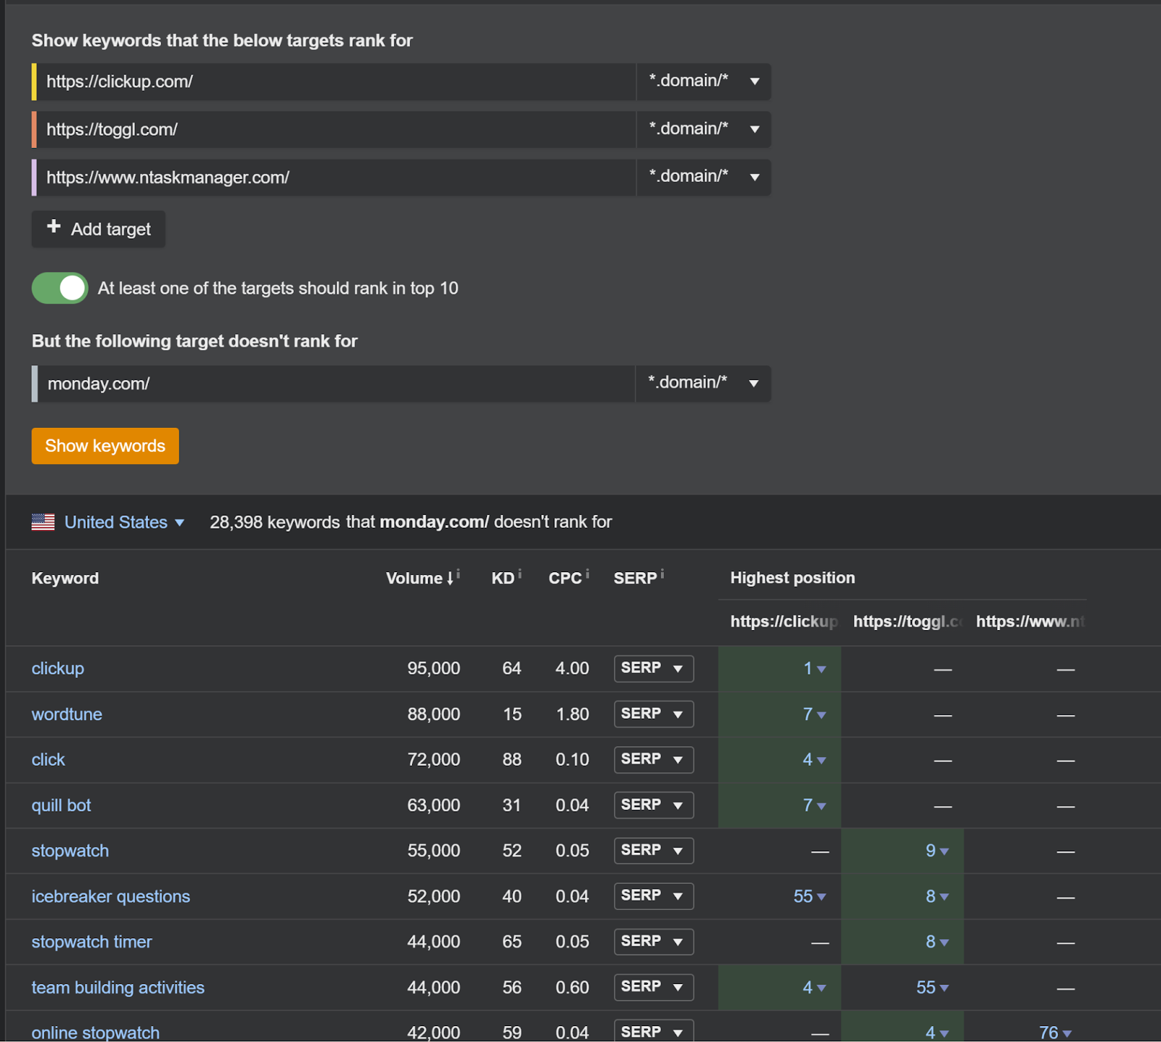This screenshot has height=1042, width=1161.
Task: Click the clickup position 1 arrow
Action: pos(821,669)
